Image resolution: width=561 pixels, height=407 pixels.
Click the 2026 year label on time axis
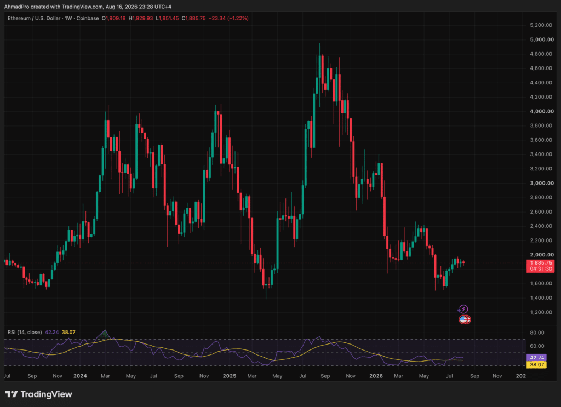tap(376, 376)
